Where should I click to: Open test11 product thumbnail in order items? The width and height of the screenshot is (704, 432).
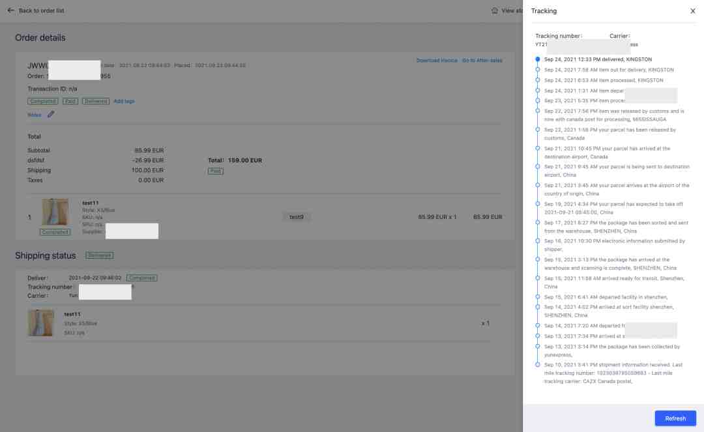click(55, 212)
